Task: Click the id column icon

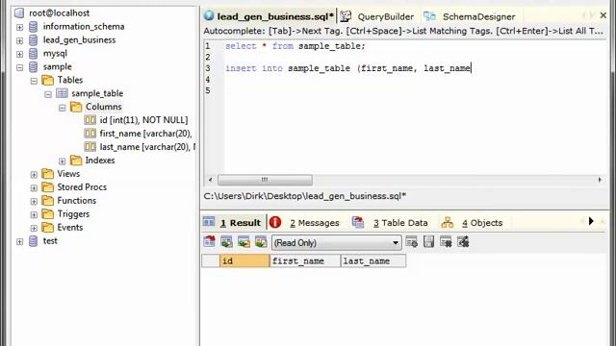Action: point(90,120)
